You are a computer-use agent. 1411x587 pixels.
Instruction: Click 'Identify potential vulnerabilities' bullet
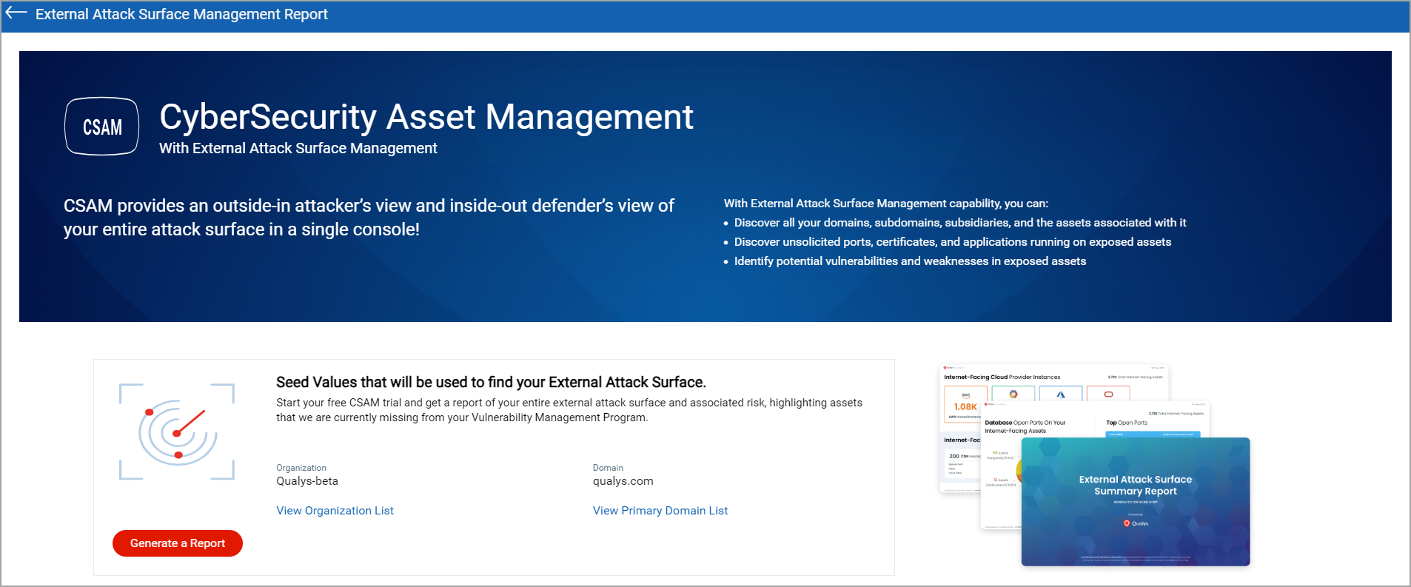910,261
